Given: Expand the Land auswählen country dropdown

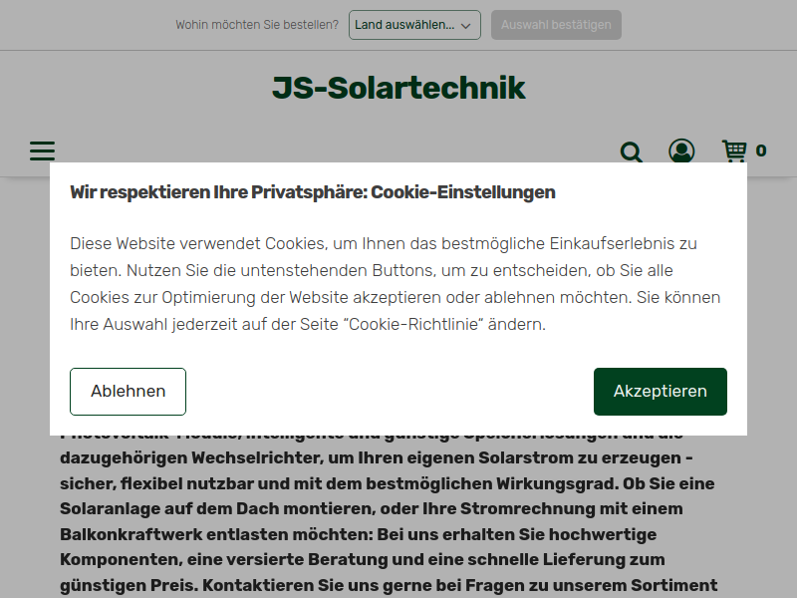Looking at the screenshot, I should 414,25.
